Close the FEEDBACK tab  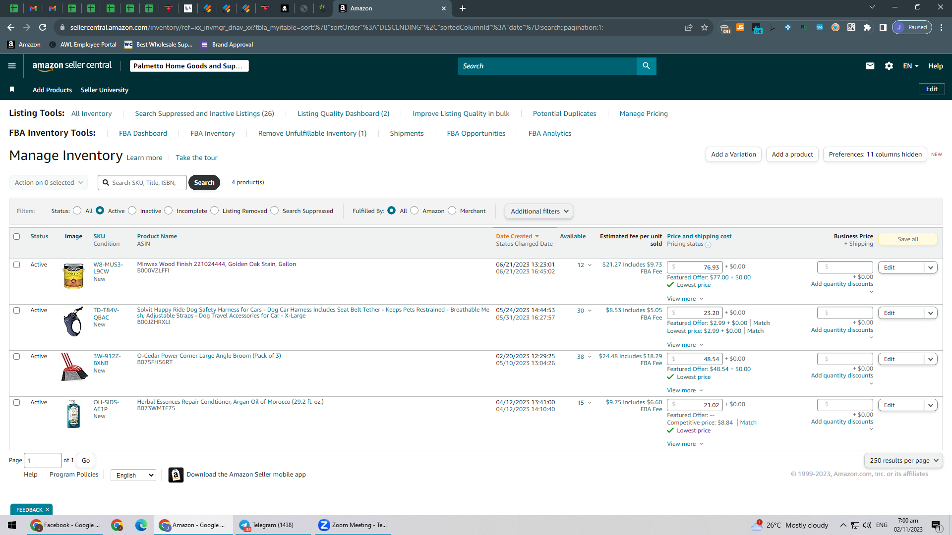pyautogui.click(x=48, y=510)
